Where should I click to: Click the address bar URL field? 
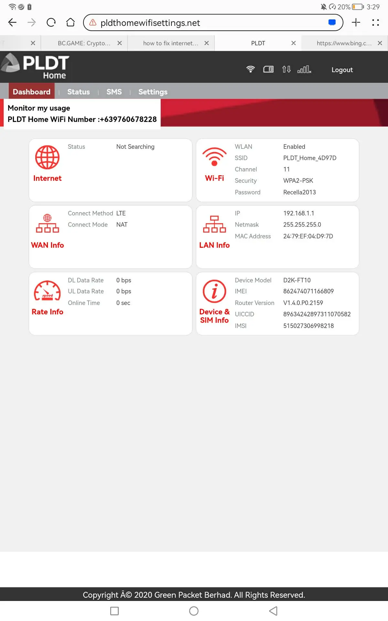coord(213,22)
